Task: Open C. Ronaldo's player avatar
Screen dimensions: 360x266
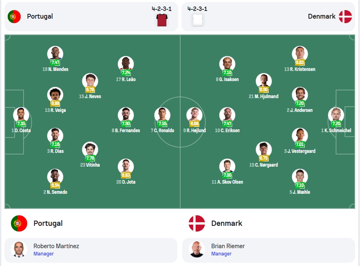Action: coord(162,115)
